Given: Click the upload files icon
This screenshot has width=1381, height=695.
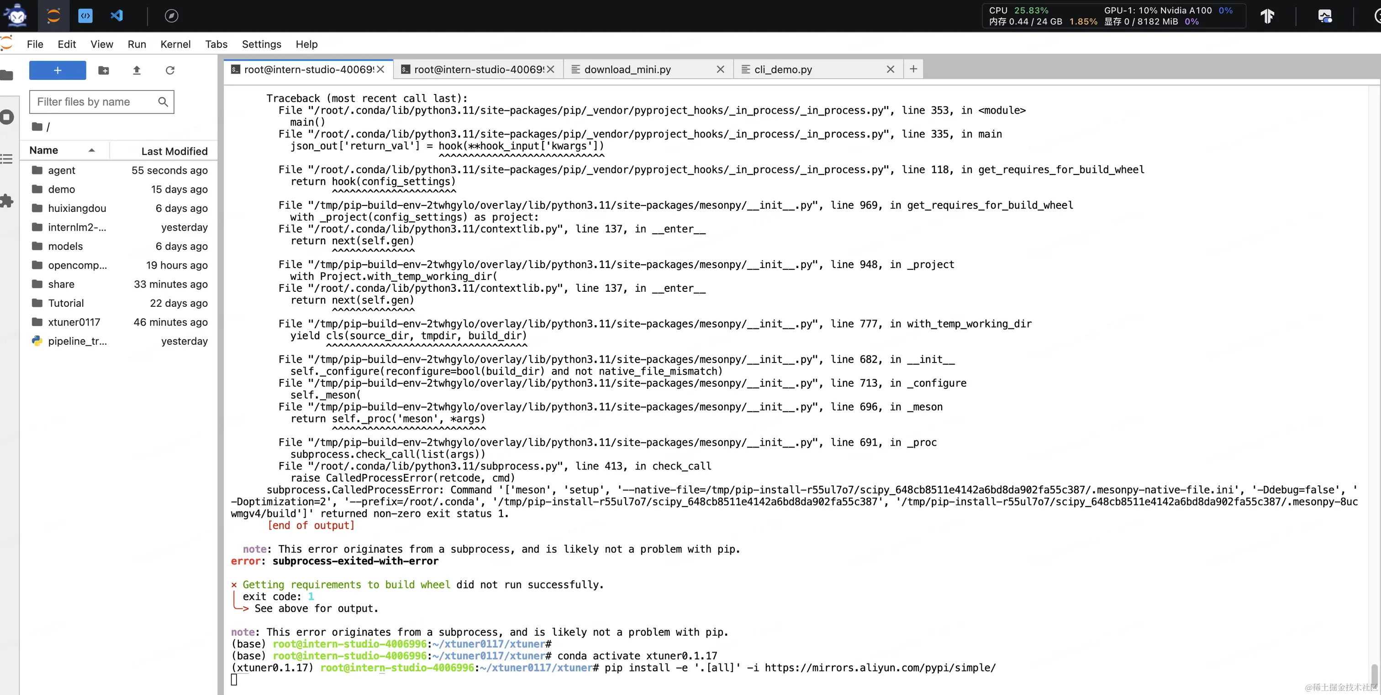Looking at the screenshot, I should pyautogui.click(x=137, y=70).
